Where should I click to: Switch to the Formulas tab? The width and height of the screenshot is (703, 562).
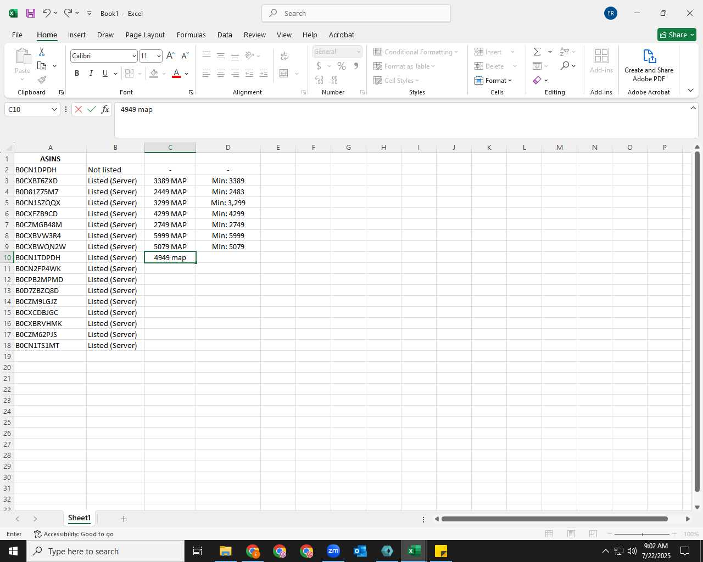[x=191, y=35]
